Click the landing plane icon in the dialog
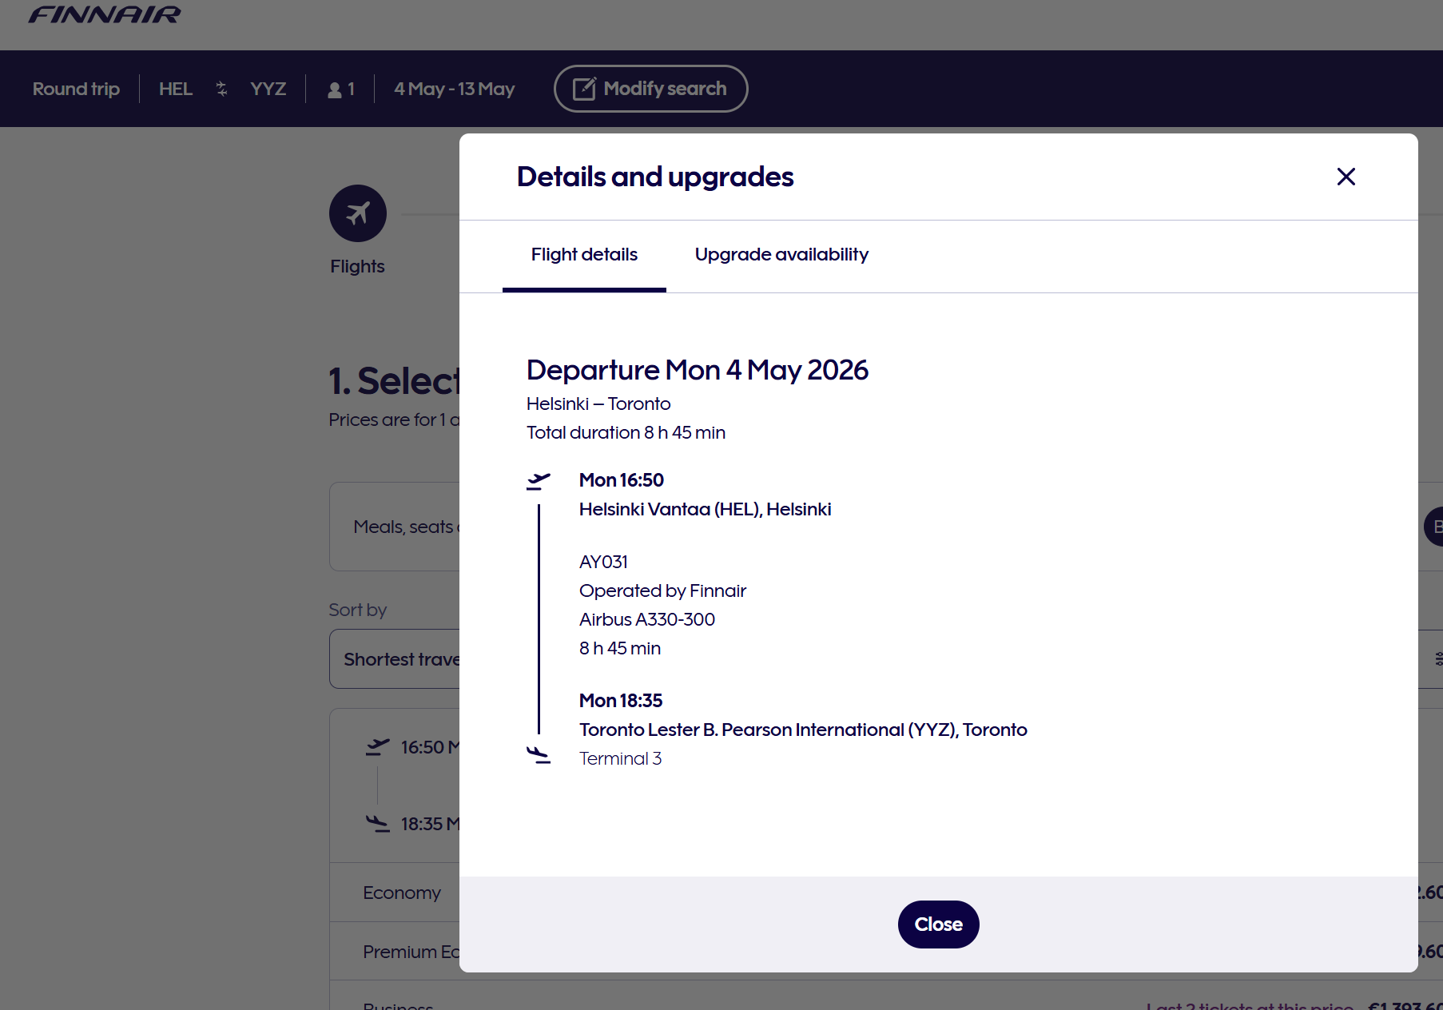Image resolution: width=1443 pixels, height=1010 pixels. coord(539,755)
